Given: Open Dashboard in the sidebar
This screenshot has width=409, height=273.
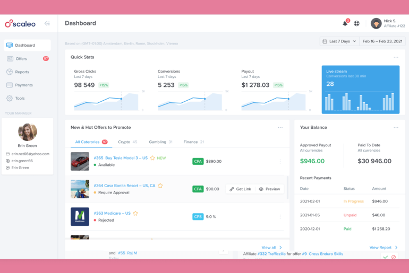Looking at the screenshot, I should click(x=27, y=45).
